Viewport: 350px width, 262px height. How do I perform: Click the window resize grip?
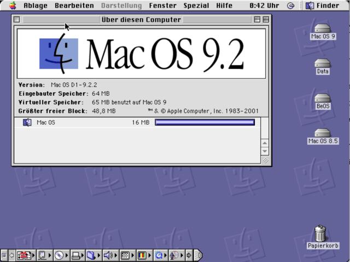point(265,160)
